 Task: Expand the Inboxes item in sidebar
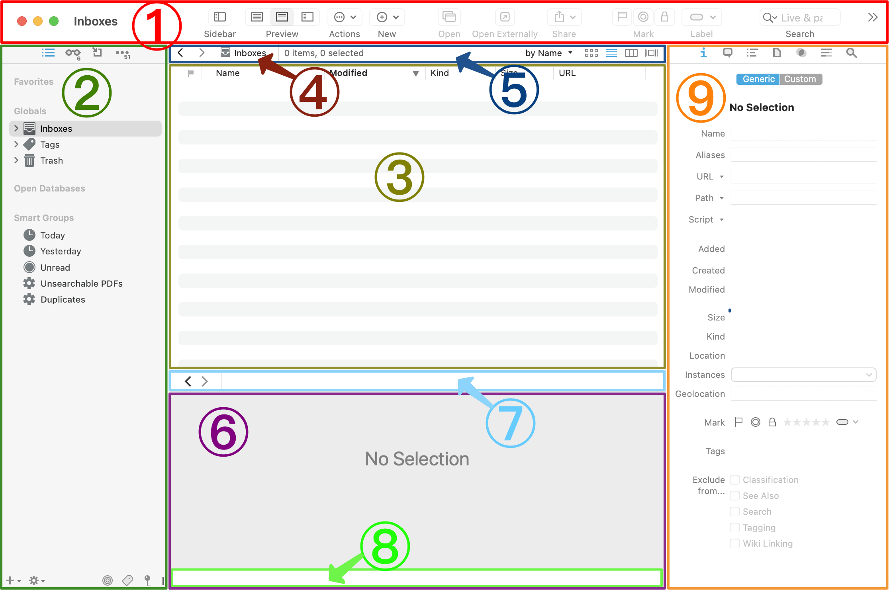[x=14, y=129]
